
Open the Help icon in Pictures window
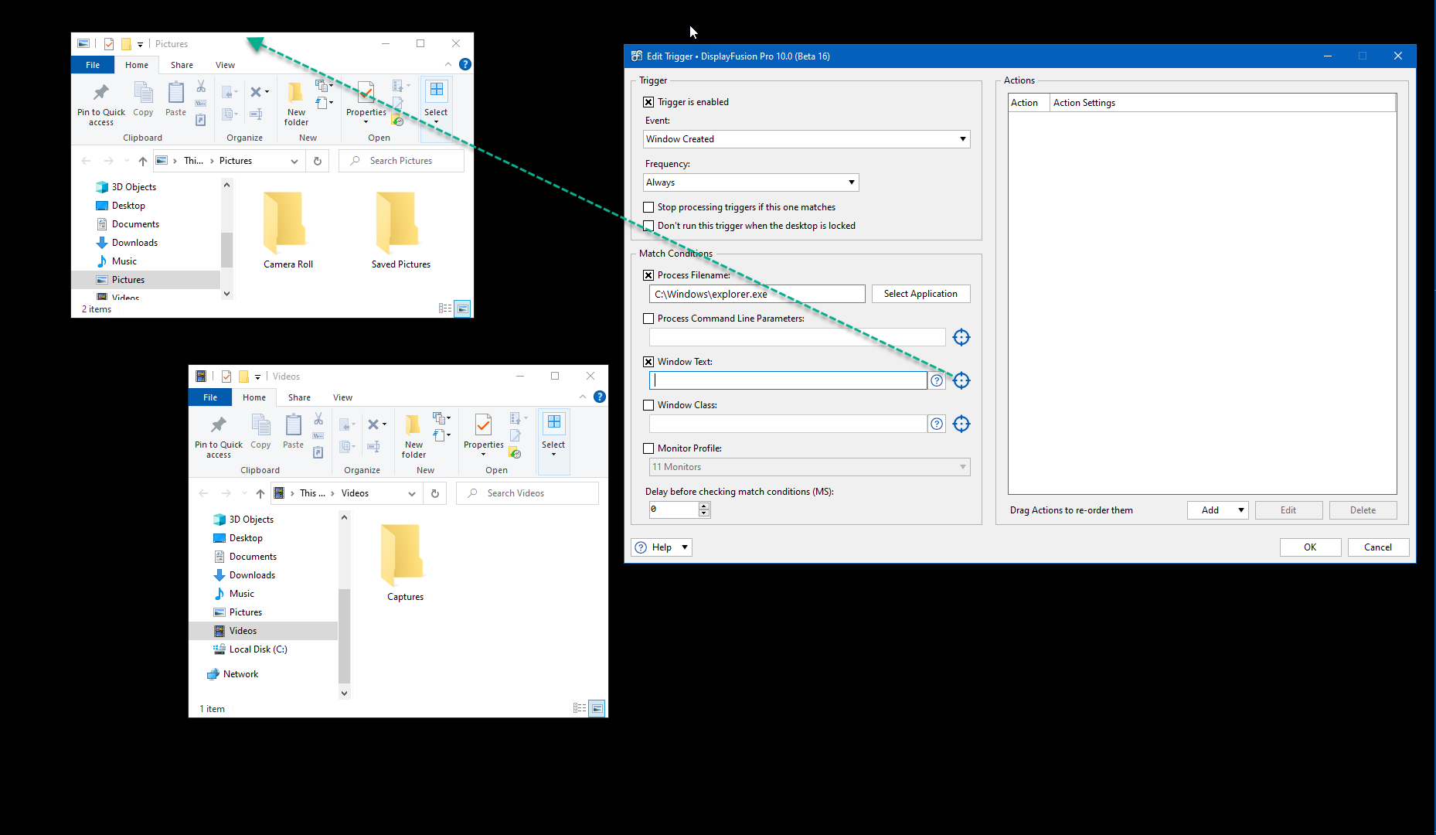465,64
